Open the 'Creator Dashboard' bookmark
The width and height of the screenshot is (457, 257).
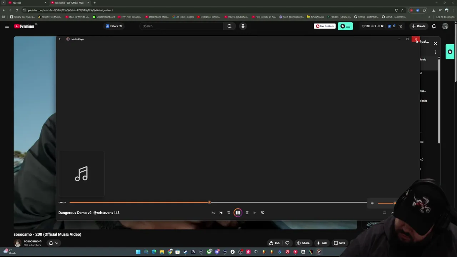coord(104,17)
